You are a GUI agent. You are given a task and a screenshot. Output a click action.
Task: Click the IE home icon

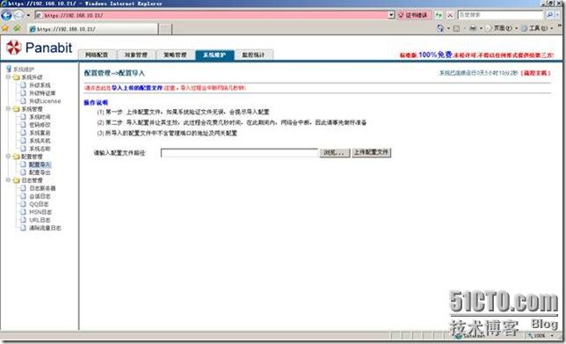(x=439, y=28)
